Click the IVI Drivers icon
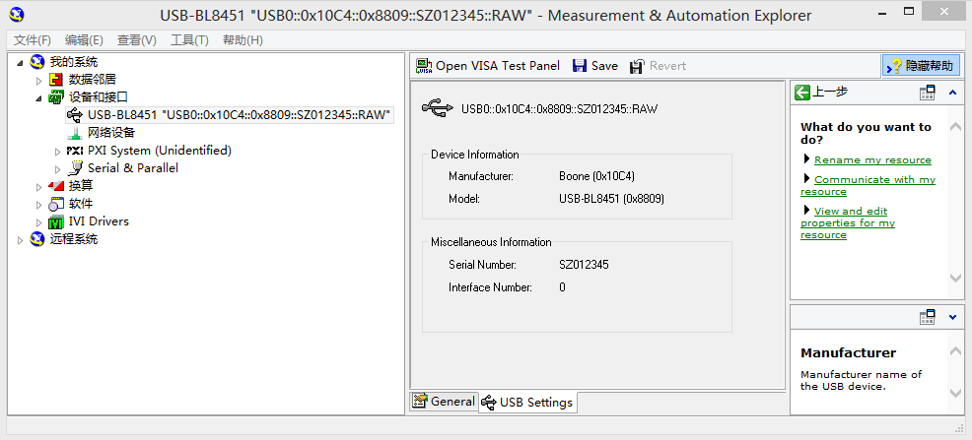This screenshot has width=972, height=440. pos(56,221)
